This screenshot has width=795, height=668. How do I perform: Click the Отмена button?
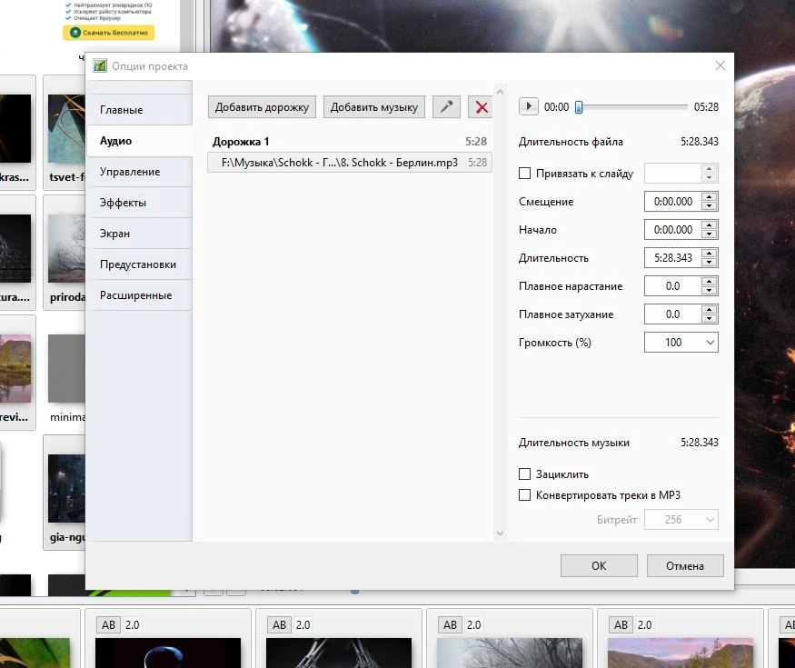coord(685,565)
